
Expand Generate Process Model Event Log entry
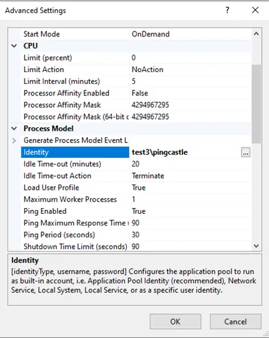(14, 140)
